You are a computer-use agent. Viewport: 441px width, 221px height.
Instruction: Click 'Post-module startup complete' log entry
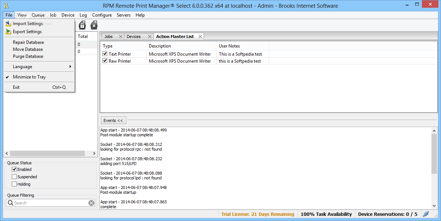coord(127,135)
